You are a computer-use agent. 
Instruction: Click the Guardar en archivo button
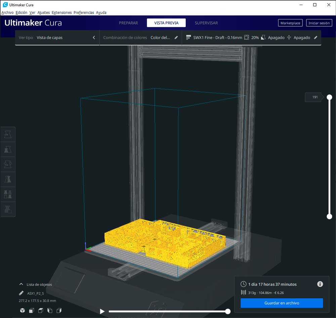pos(282,303)
